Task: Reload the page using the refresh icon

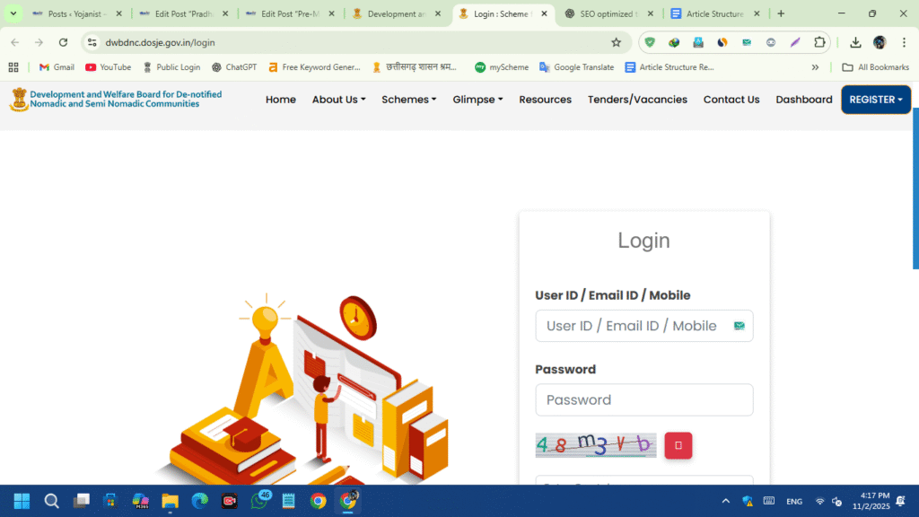Action: 63,42
